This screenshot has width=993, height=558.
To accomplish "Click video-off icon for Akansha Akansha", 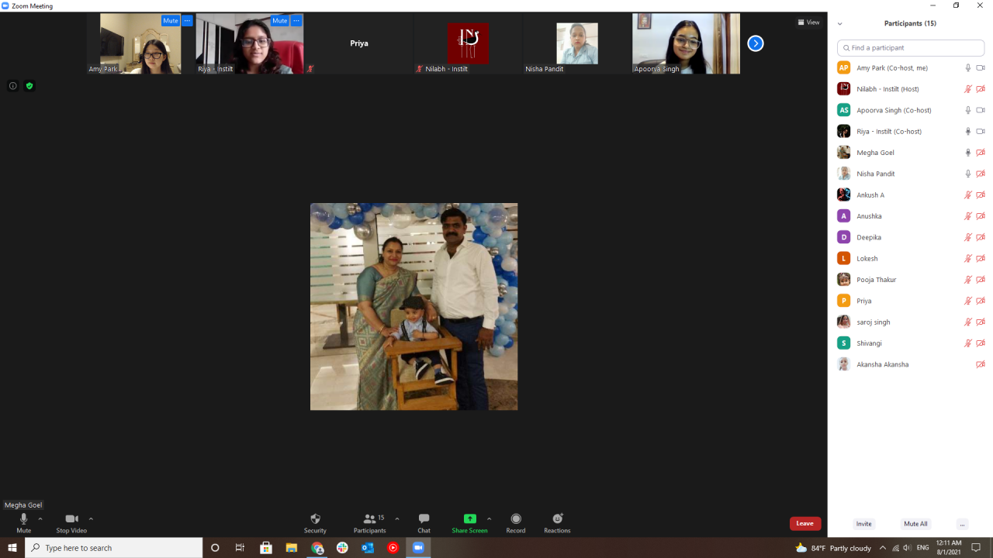I will click(x=981, y=364).
